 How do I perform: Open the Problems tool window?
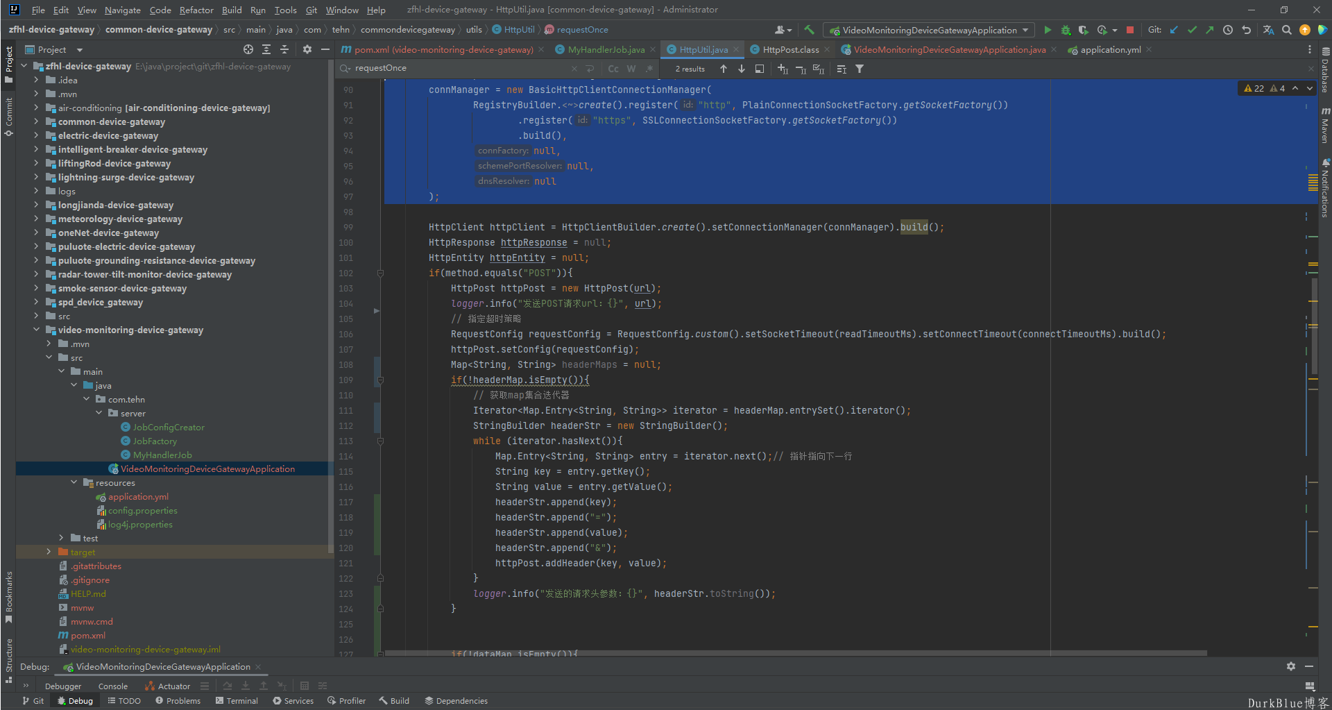pyautogui.click(x=178, y=701)
